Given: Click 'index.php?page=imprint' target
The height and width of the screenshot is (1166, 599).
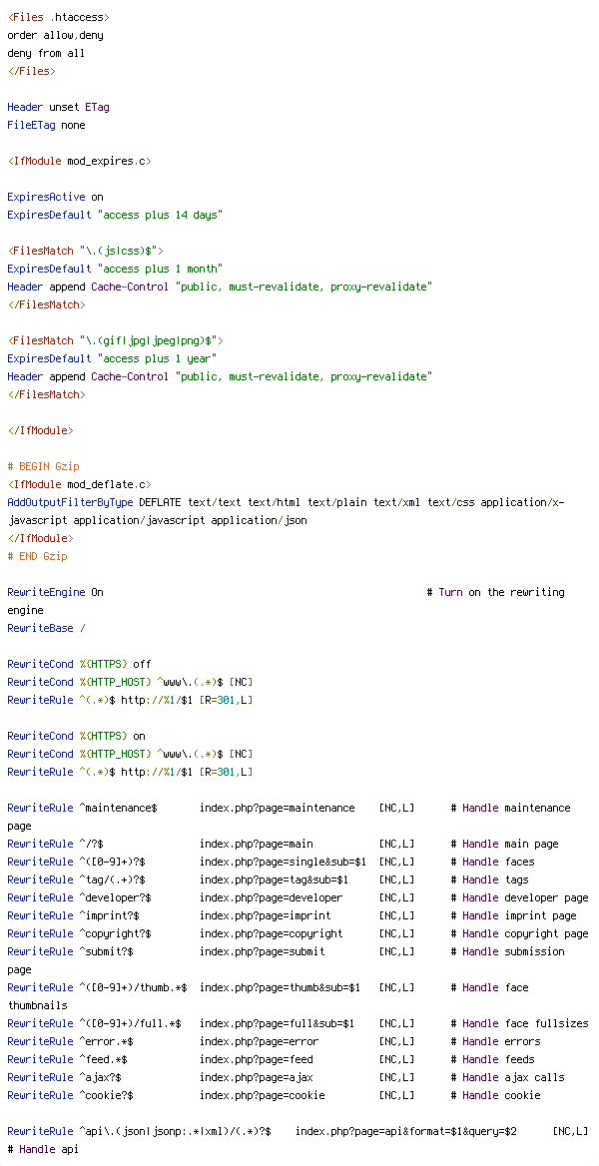Looking at the screenshot, I should tap(265, 915).
